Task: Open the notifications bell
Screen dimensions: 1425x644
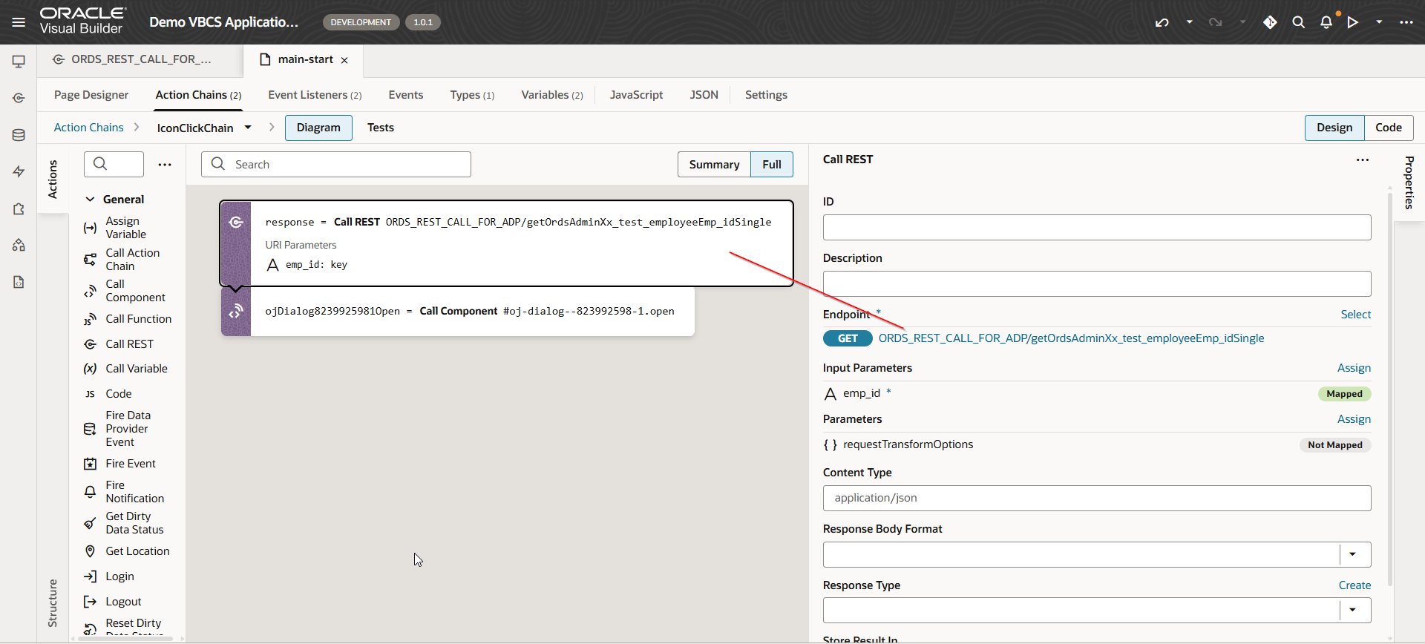Action: pyautogui.click(x=1326, y=22)
